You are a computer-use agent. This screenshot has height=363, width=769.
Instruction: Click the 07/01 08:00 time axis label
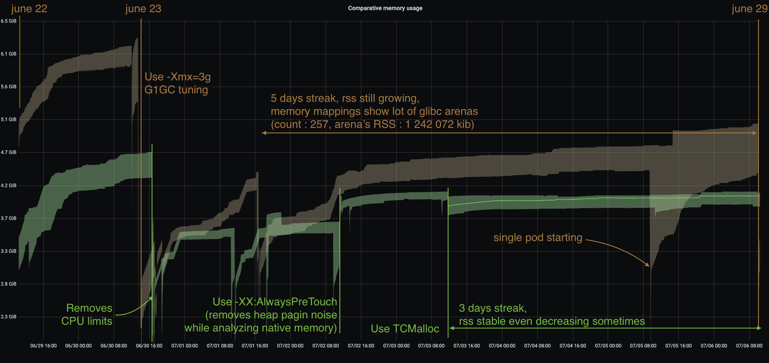click(220, 346)
